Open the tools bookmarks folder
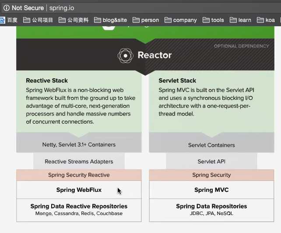The image size is (281, 233). tap(213, 20)
